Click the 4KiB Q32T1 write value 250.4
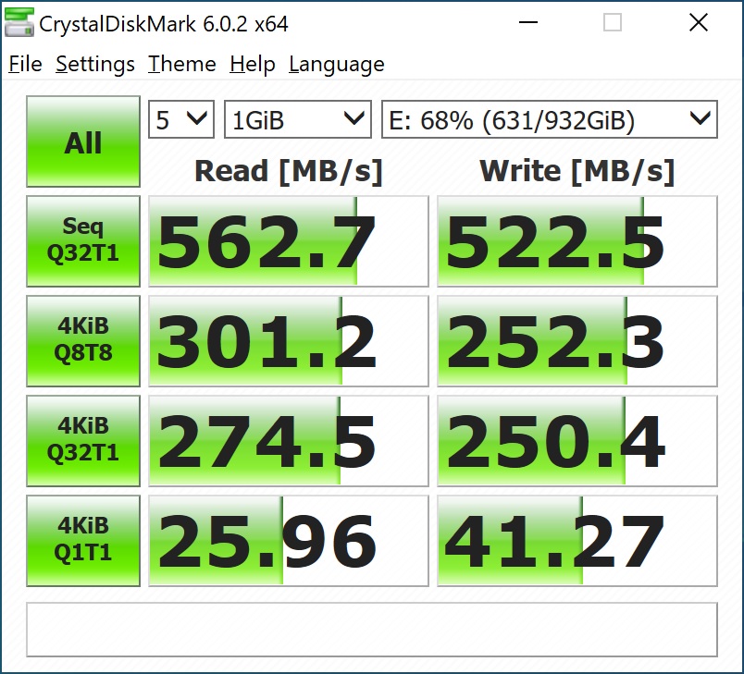 (x=577, y=441)
